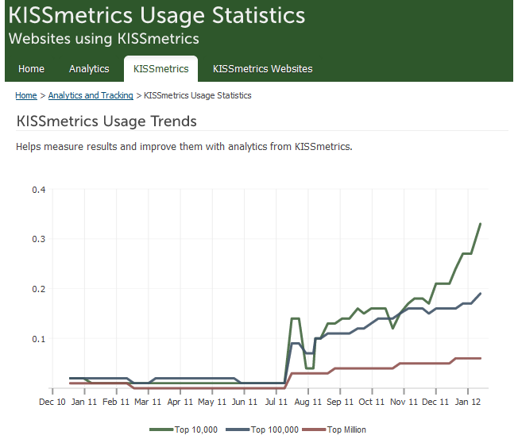518x443 pixels.
Task: Click the Aug 11 axis label
Action: pos(308,402)
